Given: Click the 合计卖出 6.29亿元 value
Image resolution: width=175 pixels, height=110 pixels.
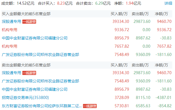Looking at the screenshot, I should [x=93, y=3].
